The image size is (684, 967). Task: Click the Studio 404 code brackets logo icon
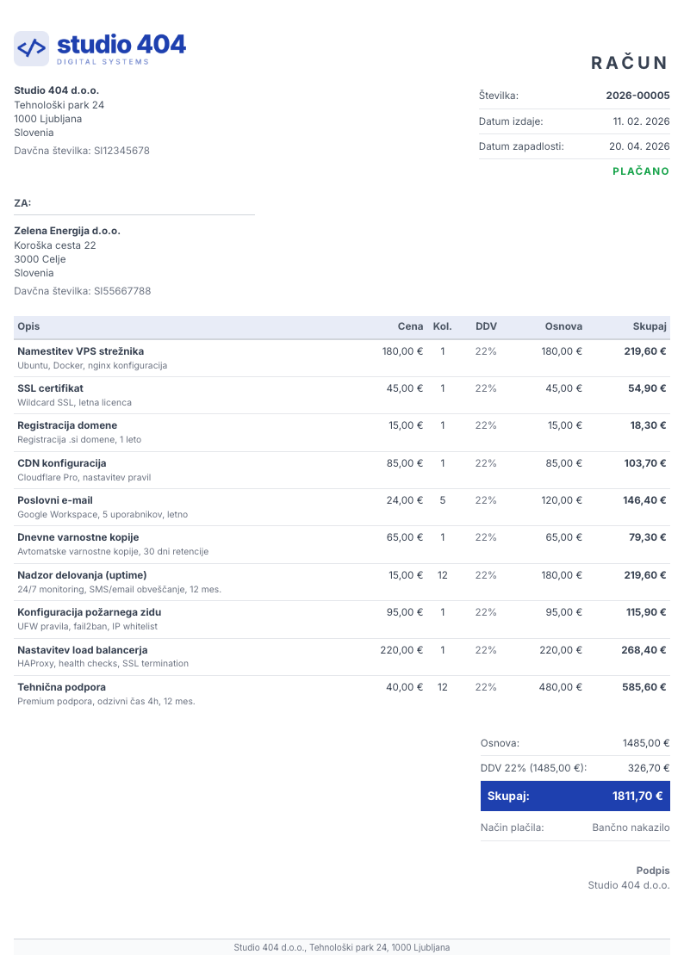[x=32, y=49]
